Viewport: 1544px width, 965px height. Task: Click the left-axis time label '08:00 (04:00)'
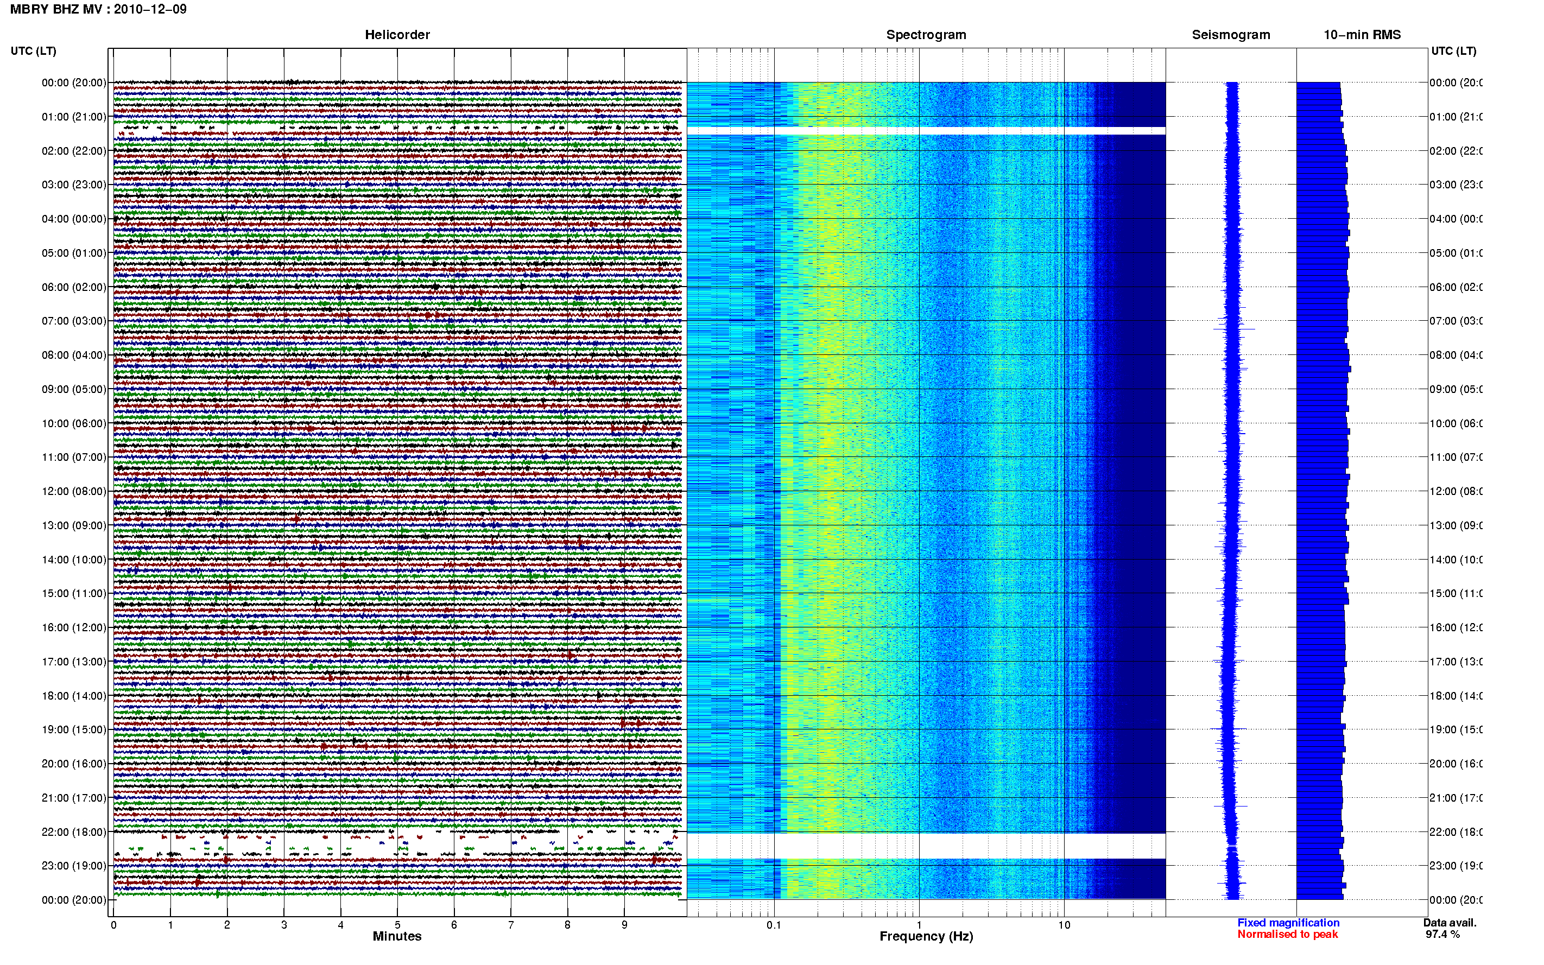click(x=74, y=355)
